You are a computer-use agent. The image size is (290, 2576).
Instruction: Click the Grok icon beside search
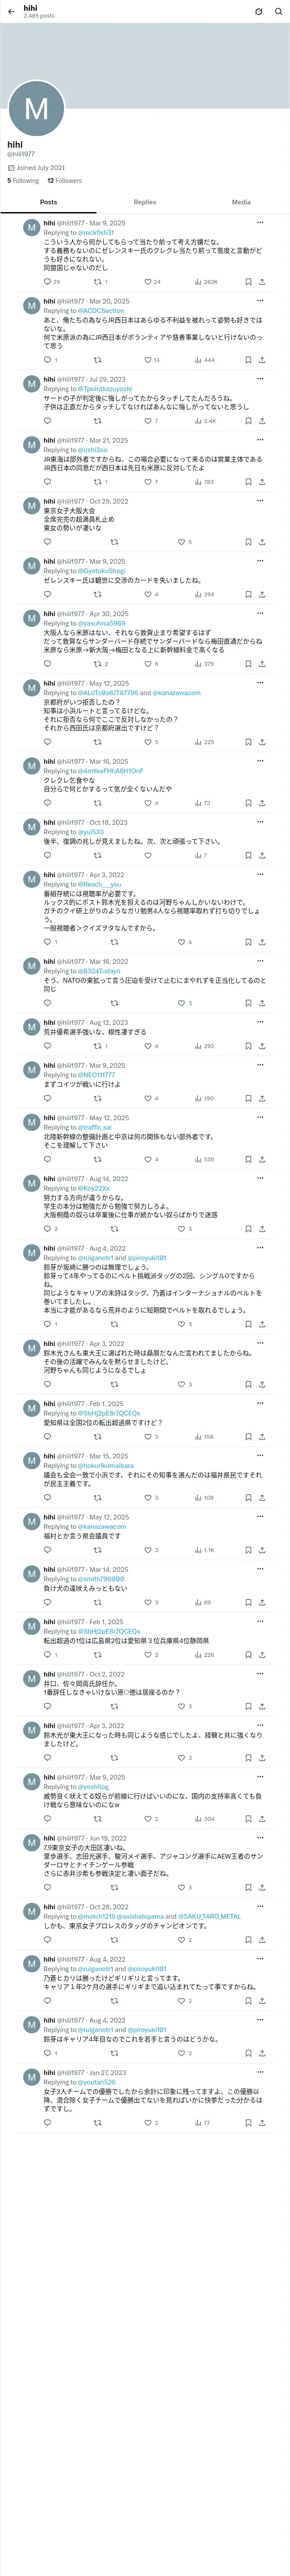pos(258,12)
